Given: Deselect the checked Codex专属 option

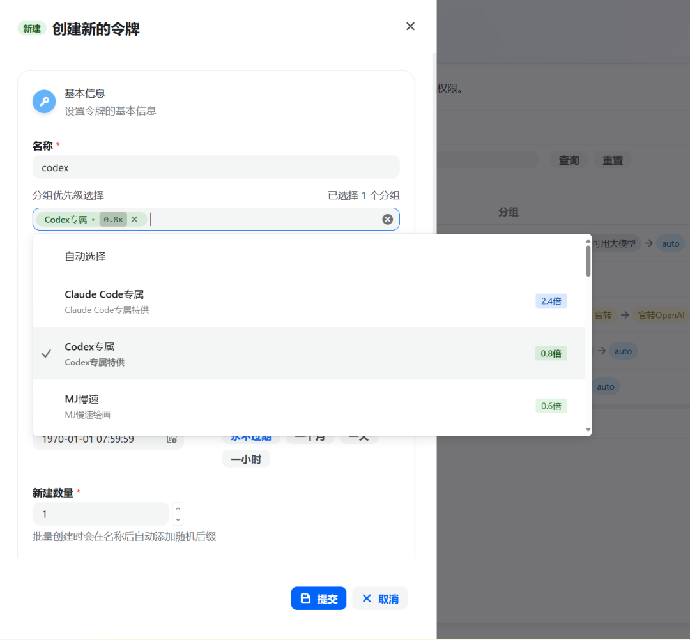Looking at the screenshot, I should pyautogui.click(x=309, y=353).
